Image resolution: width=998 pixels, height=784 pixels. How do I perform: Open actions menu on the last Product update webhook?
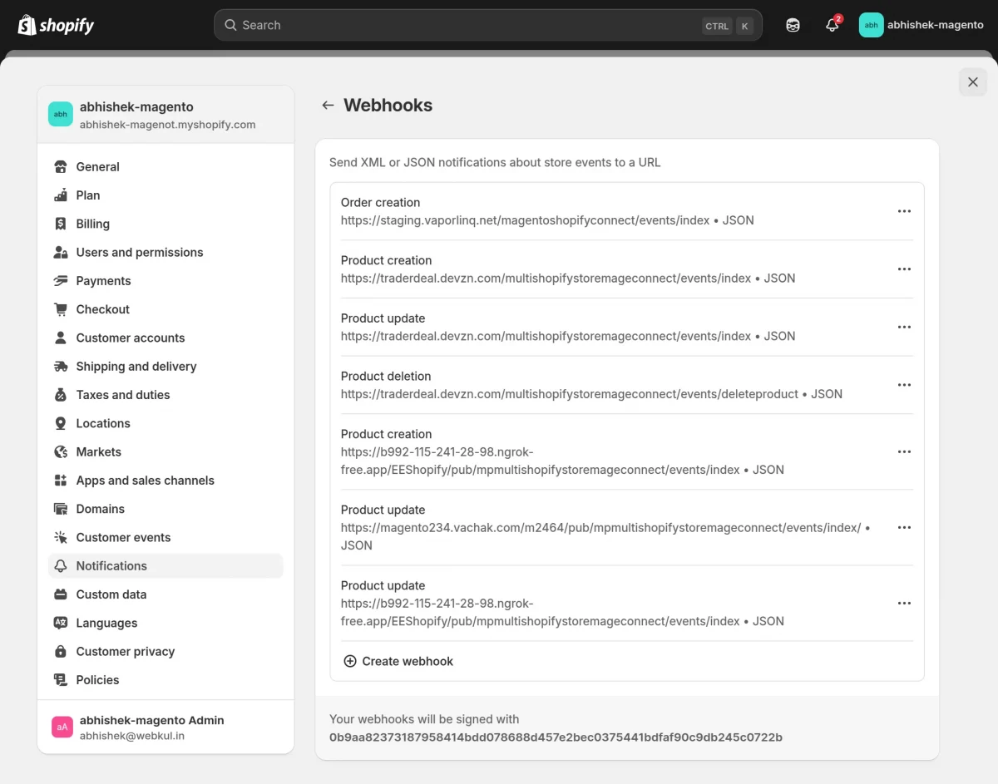904,603
